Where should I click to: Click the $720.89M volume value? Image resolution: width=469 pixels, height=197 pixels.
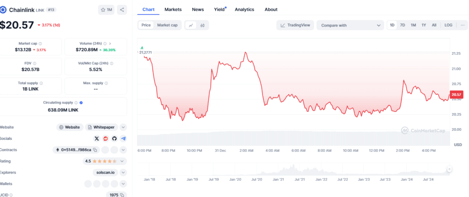87,49
